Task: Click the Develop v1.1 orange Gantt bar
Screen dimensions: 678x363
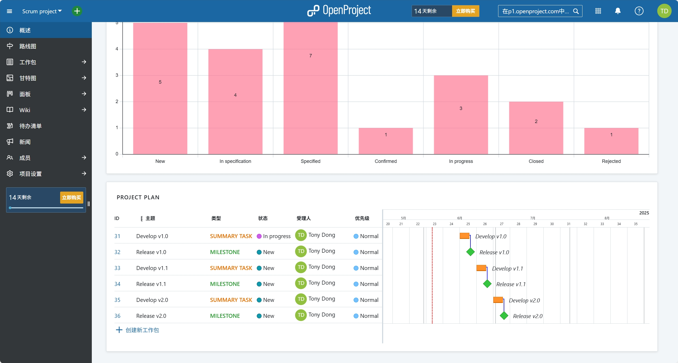Action: click(x=481, y=268)
